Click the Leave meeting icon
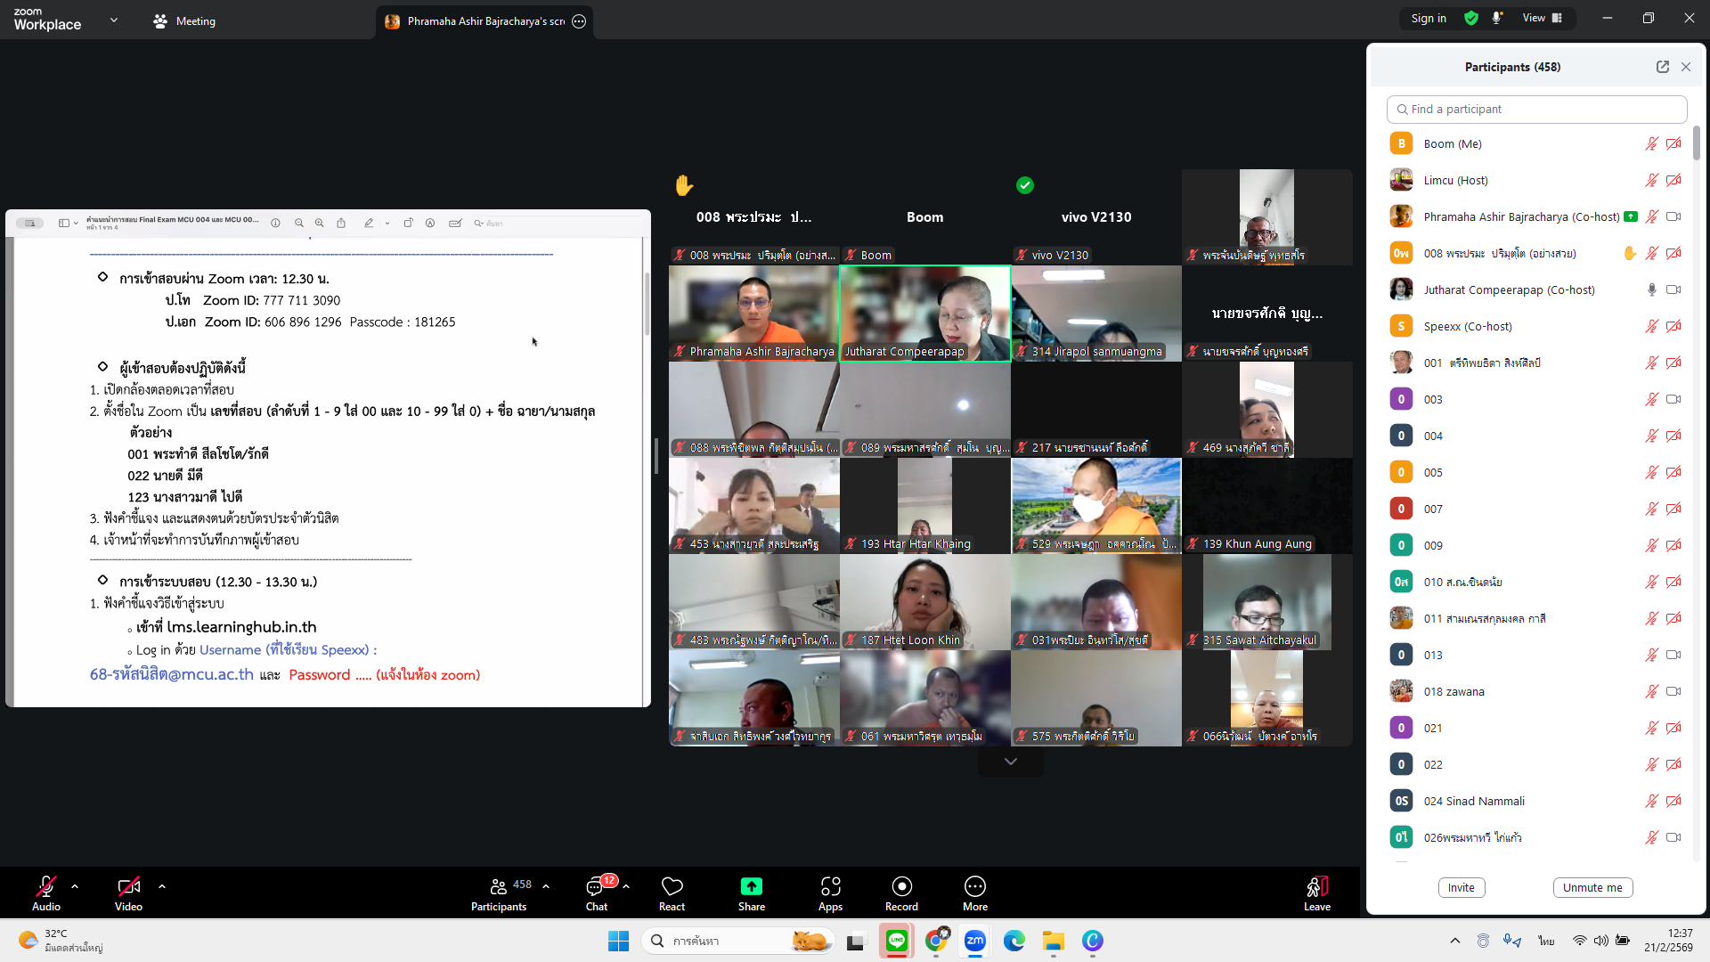The image size is (1710, 962). (x=1316, y=887)
